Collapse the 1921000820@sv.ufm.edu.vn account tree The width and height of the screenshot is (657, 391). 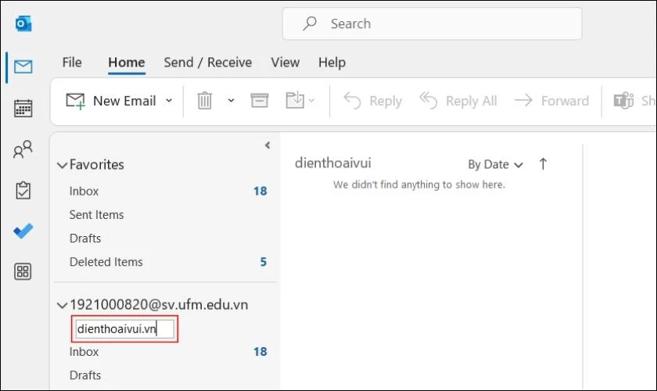point(62,305)
